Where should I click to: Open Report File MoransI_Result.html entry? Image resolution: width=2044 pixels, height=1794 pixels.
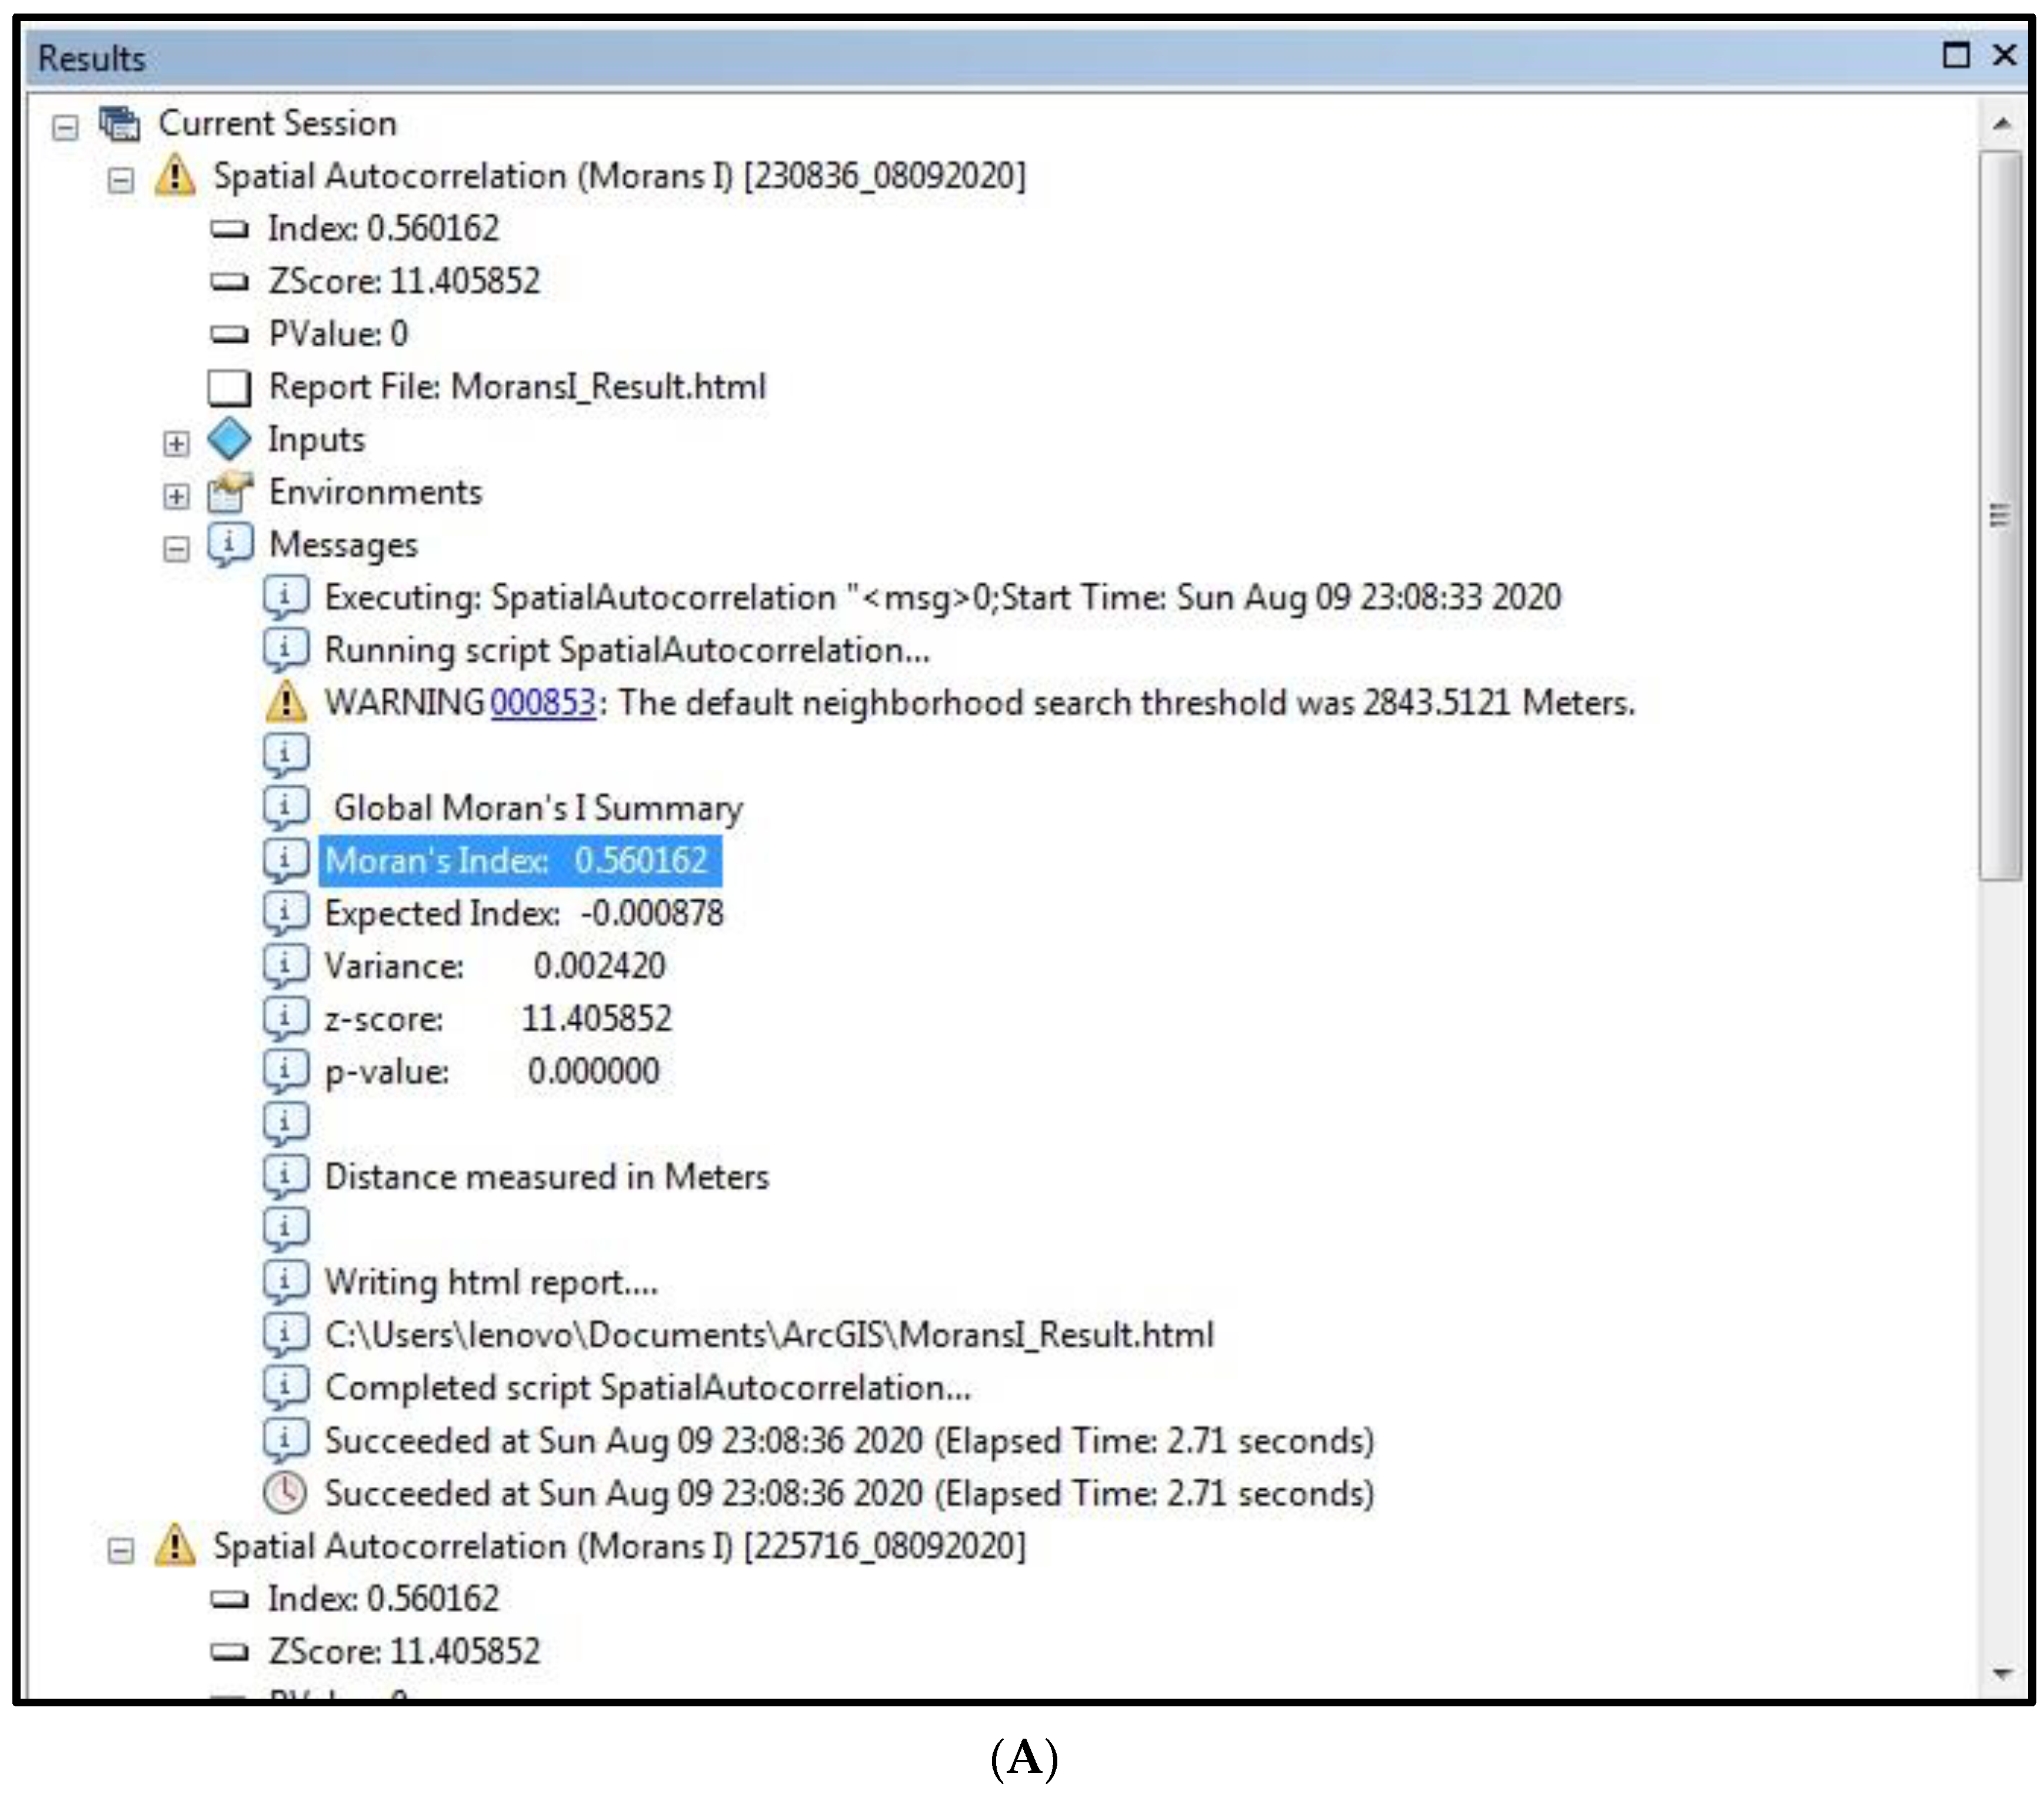click(x=516, y=387)
